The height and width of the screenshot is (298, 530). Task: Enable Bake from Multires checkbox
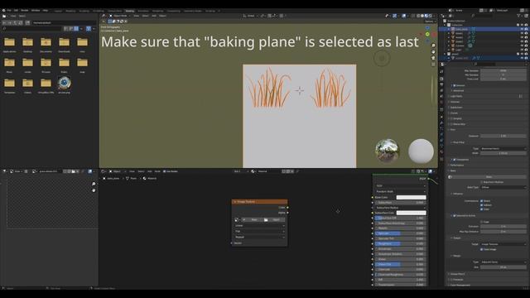(x=482, y=182)
